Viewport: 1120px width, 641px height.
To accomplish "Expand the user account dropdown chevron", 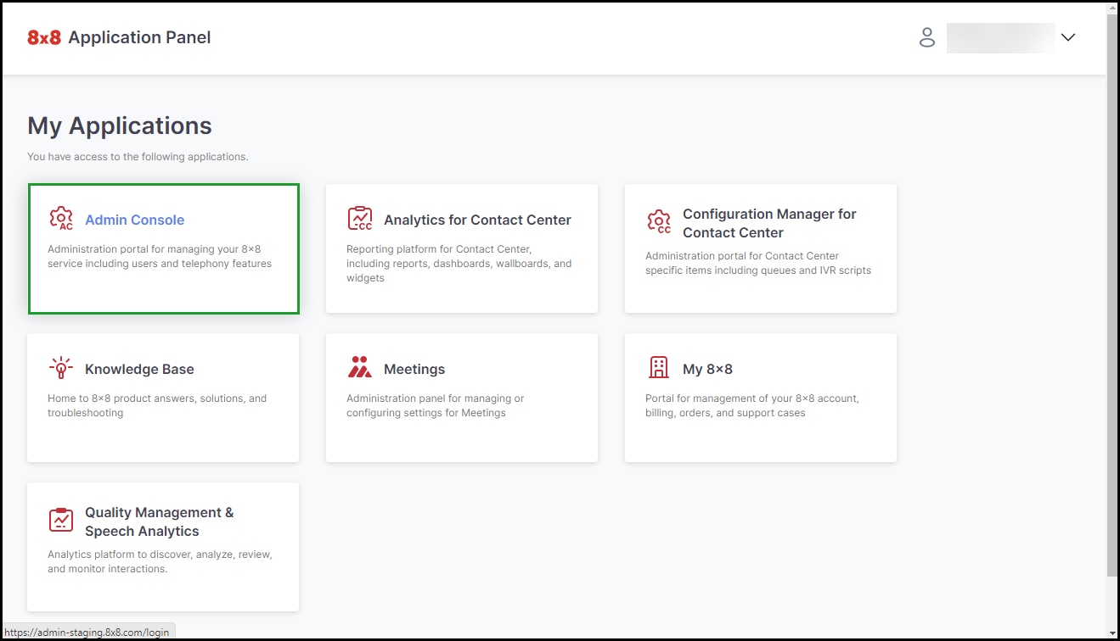I will point(1068,37).
